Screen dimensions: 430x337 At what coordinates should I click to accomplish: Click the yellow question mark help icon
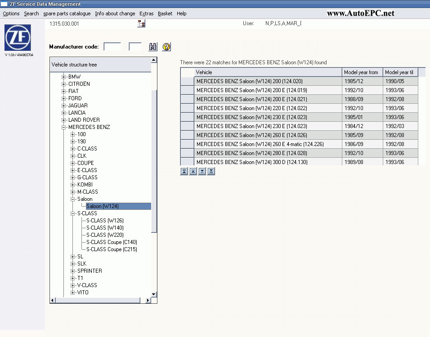coord(166,47)
